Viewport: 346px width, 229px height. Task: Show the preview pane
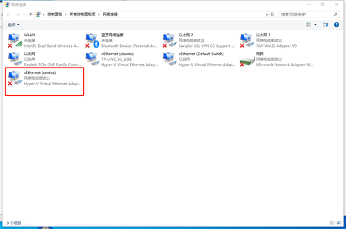325,24
